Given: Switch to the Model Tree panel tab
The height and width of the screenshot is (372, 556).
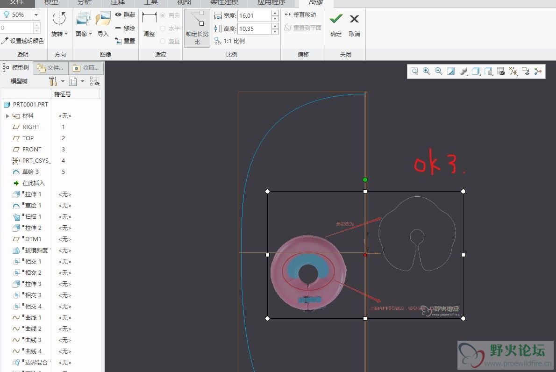Looking at the screenshot, I should 16,68.
